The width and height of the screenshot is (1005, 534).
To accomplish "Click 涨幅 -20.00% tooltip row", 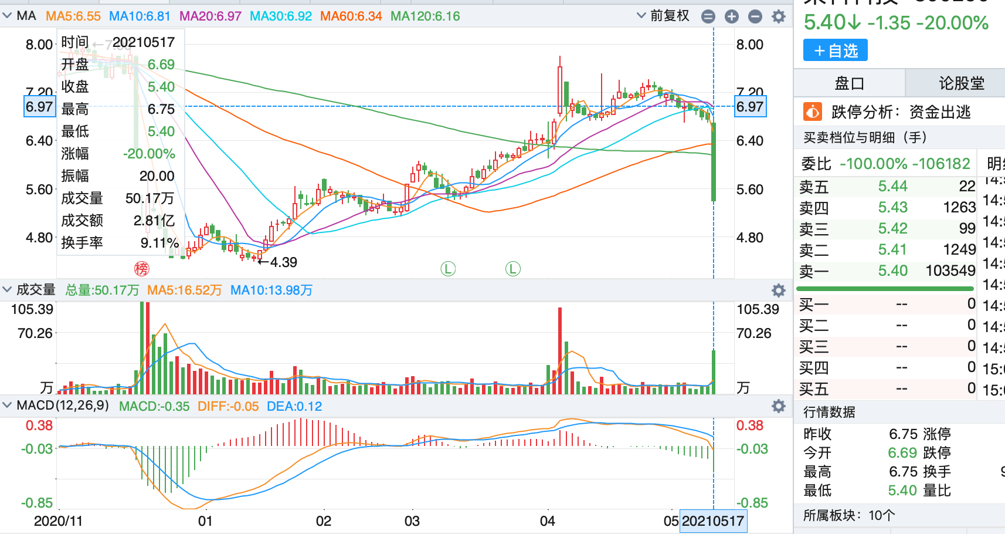I will pyautogui.click(x=120, y=153).
